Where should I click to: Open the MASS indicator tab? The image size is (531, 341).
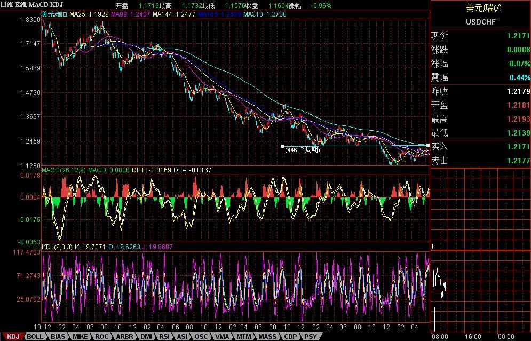point(267,337)
